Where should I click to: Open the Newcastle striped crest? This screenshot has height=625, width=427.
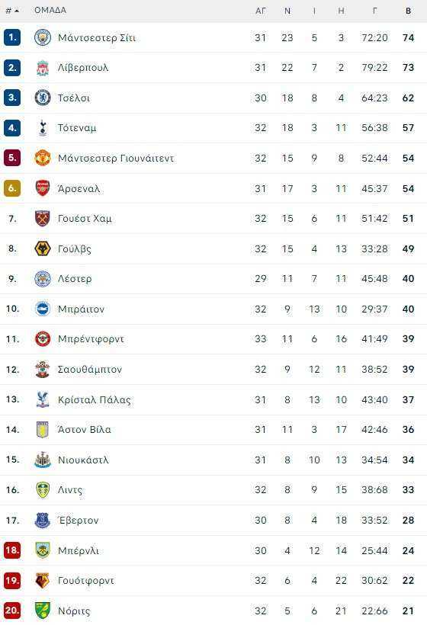point(42,460)
